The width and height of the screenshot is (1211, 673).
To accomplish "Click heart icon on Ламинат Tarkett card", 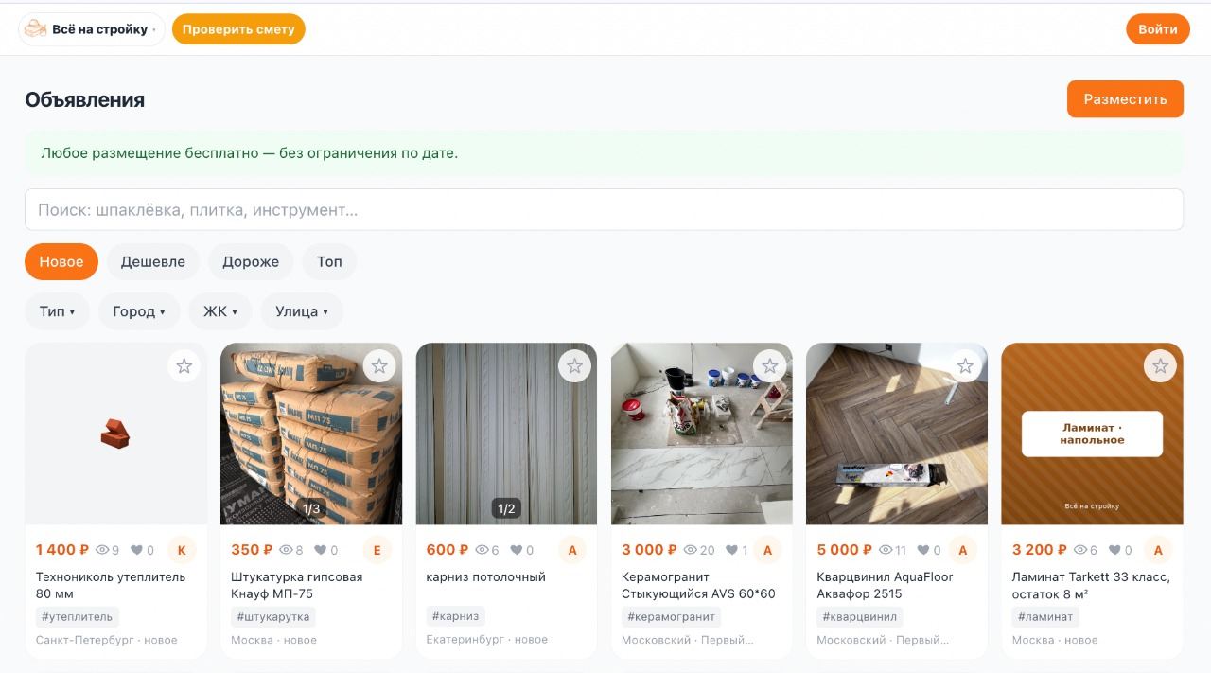I will tap(1114, 550).
